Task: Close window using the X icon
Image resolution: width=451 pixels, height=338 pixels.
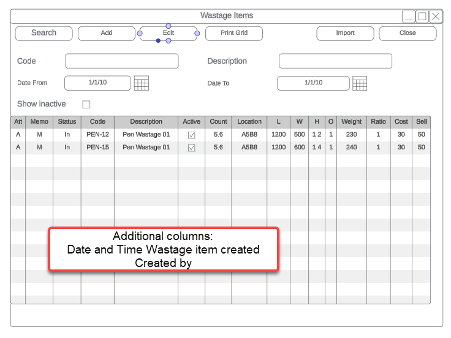Action: (x=436, y=17)
